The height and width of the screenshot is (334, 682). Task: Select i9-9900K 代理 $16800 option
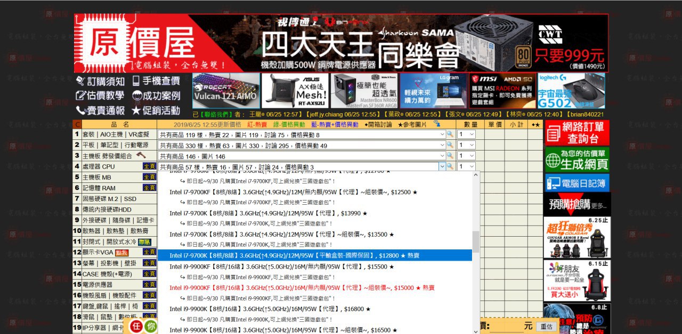tap(315, 308)
